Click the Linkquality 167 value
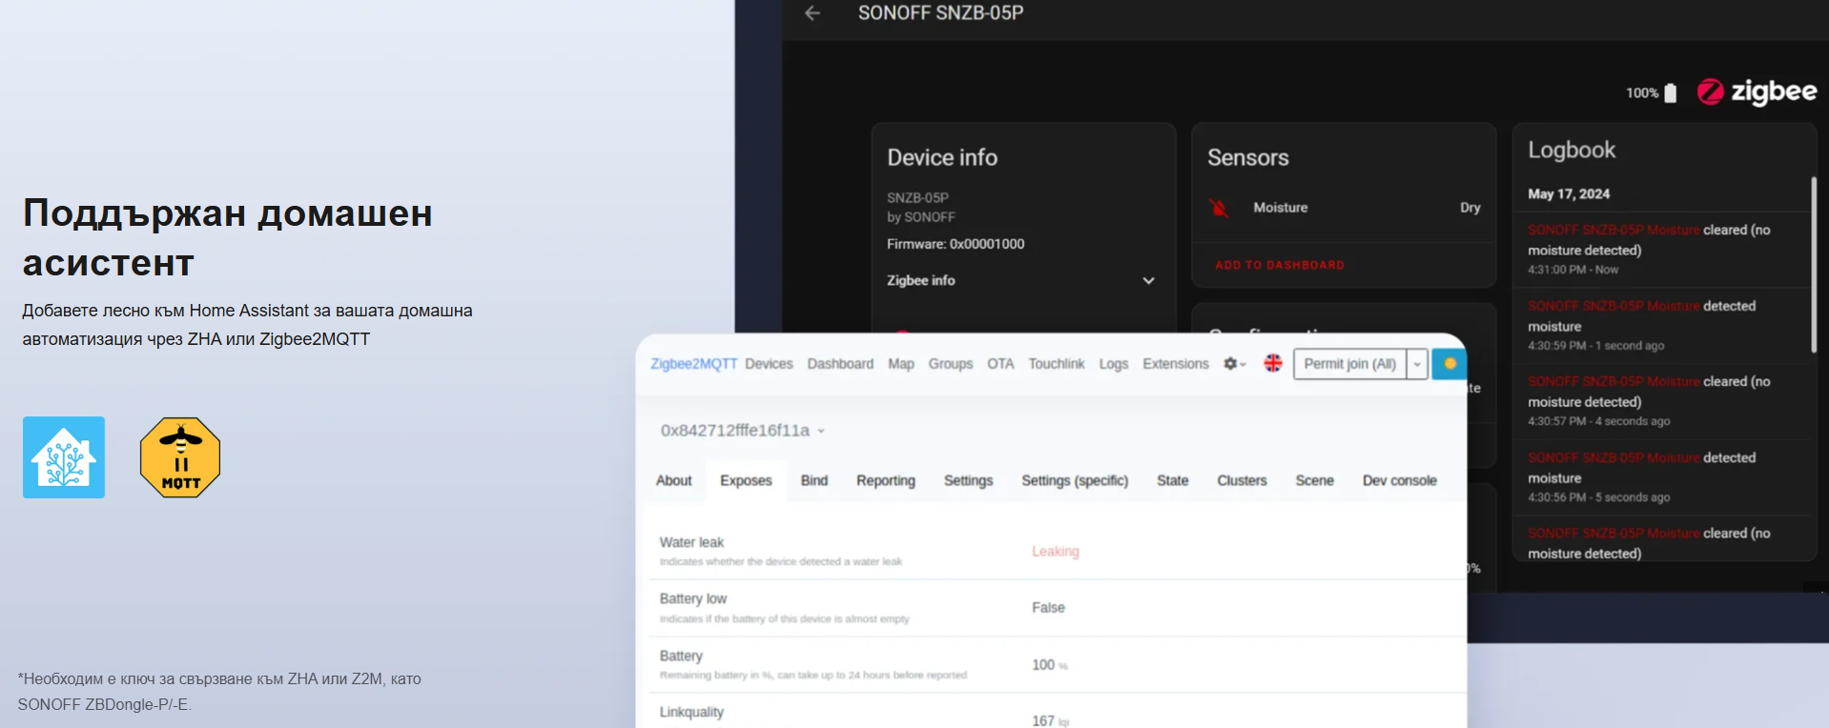Image resolution: width=1829 pixels, height=728 pixels. click(1050, 721)
